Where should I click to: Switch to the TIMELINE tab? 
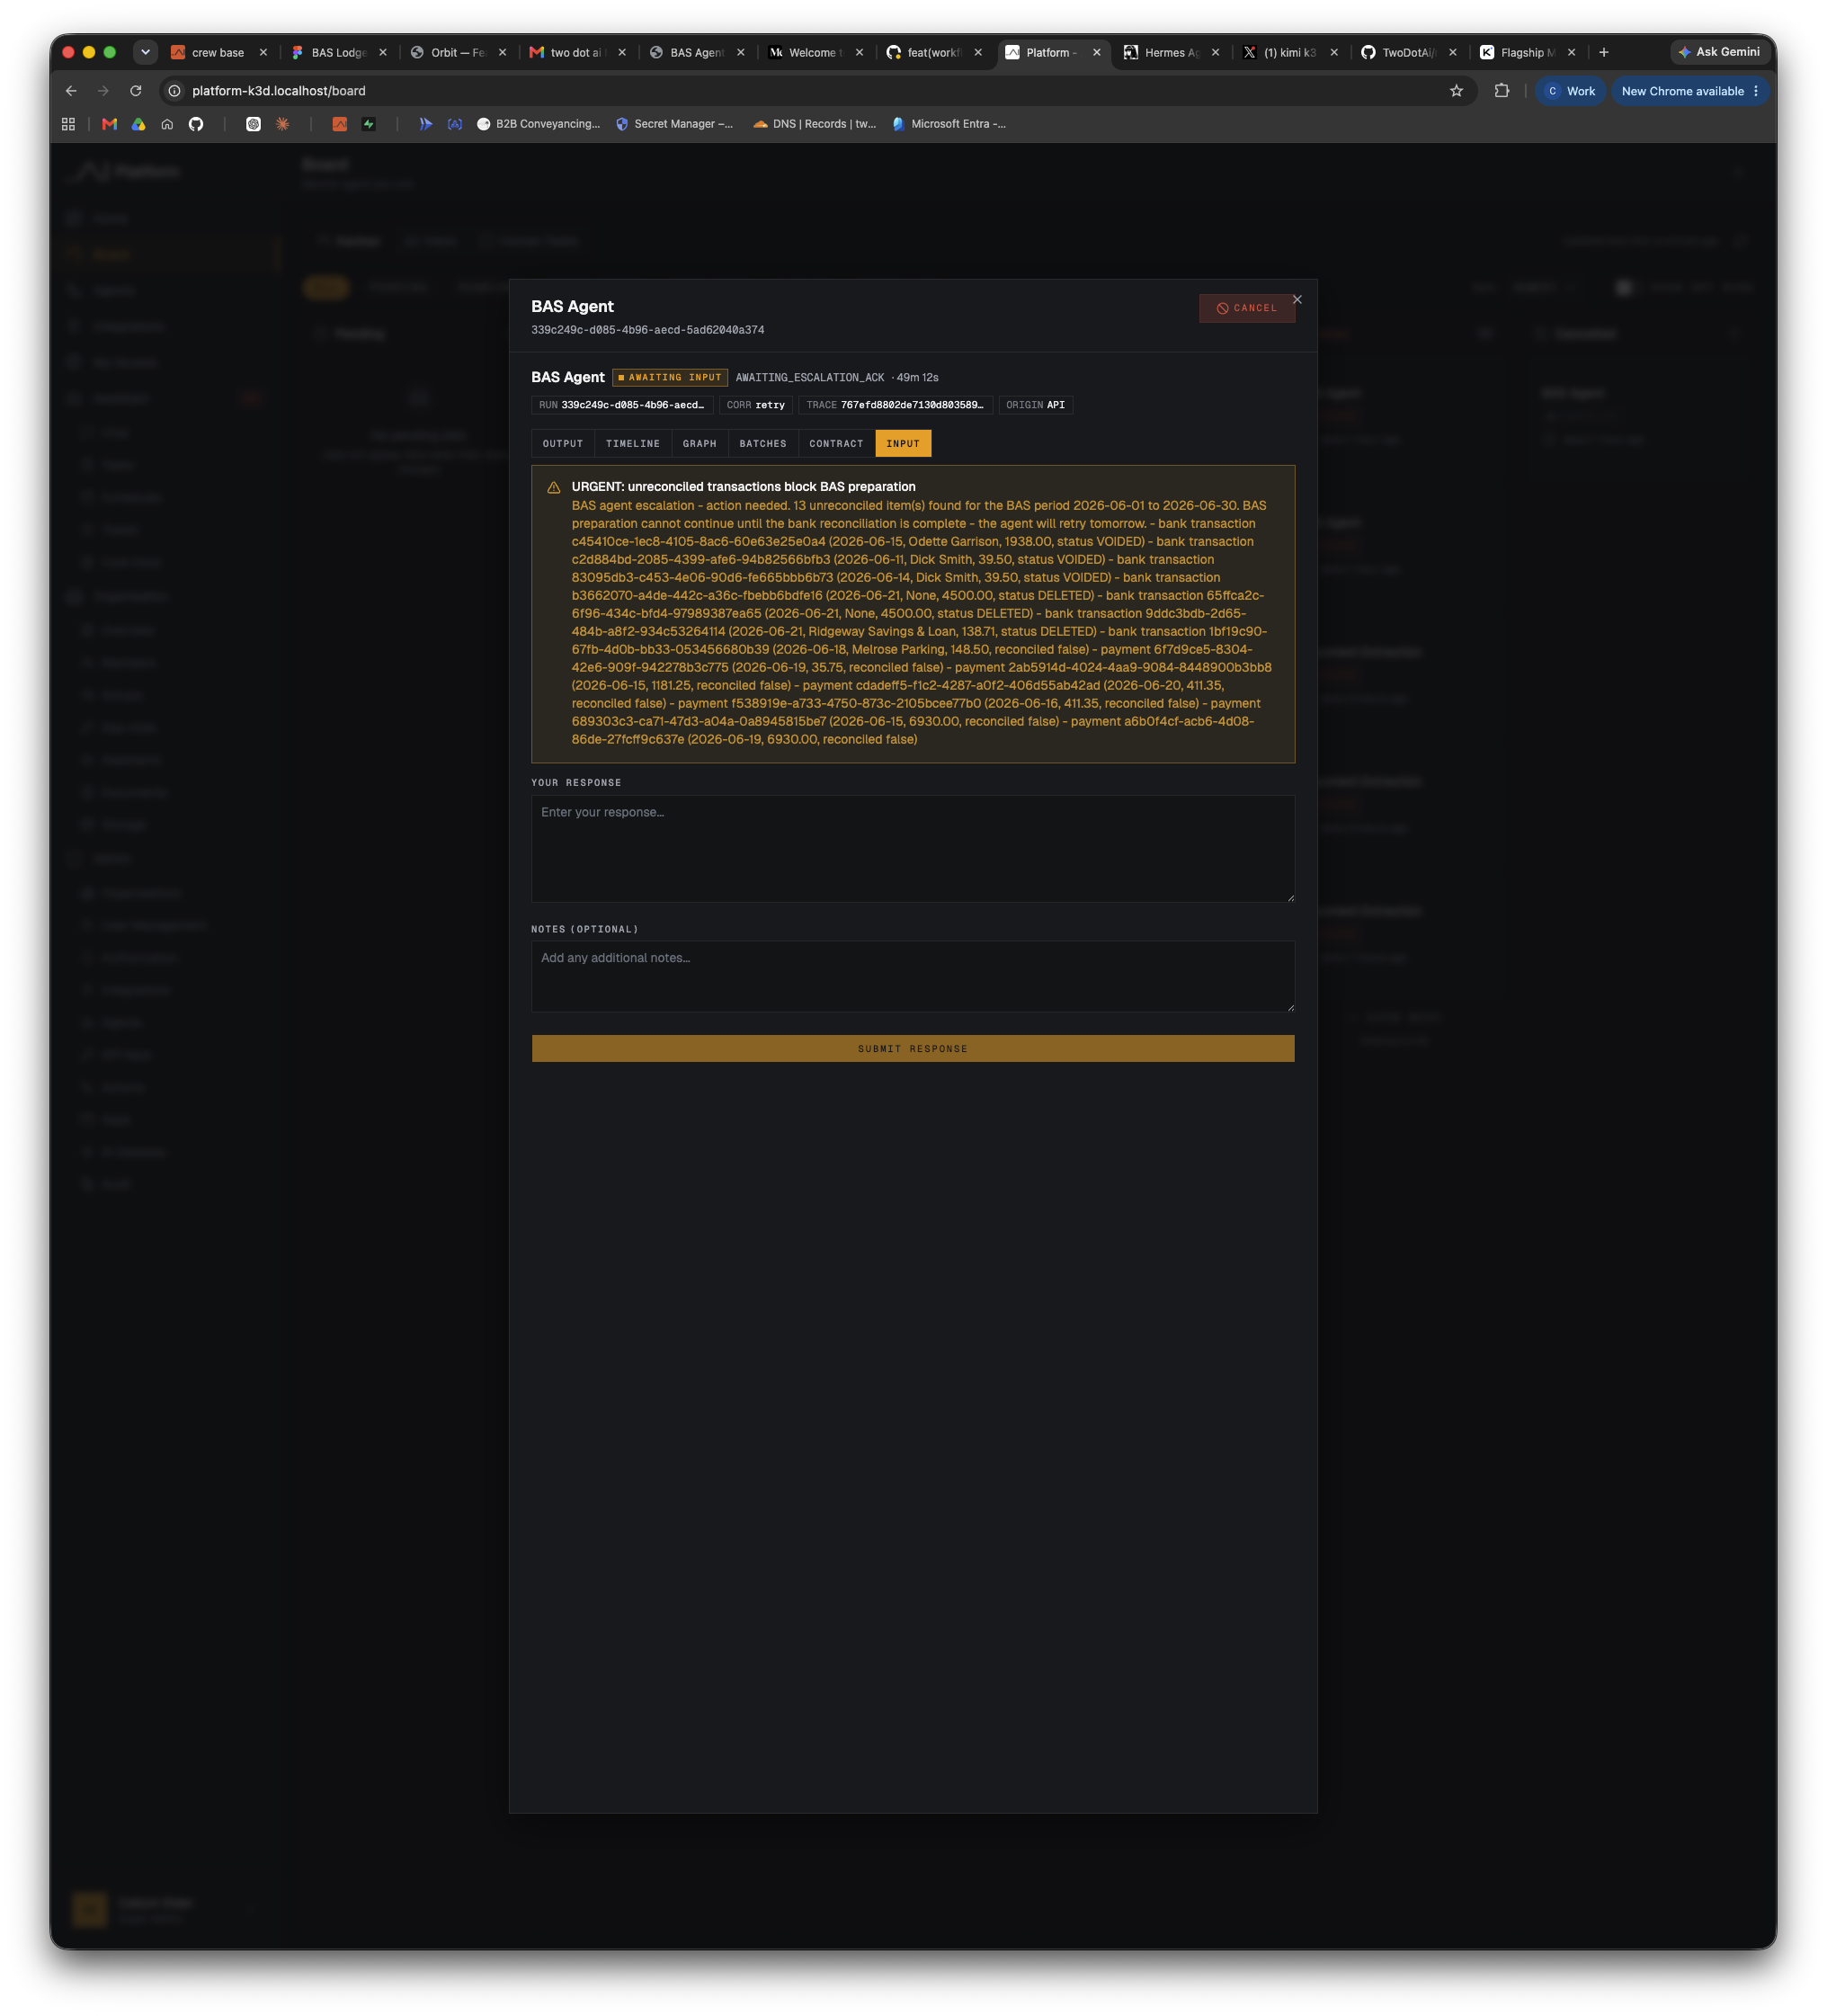(633, 444)
